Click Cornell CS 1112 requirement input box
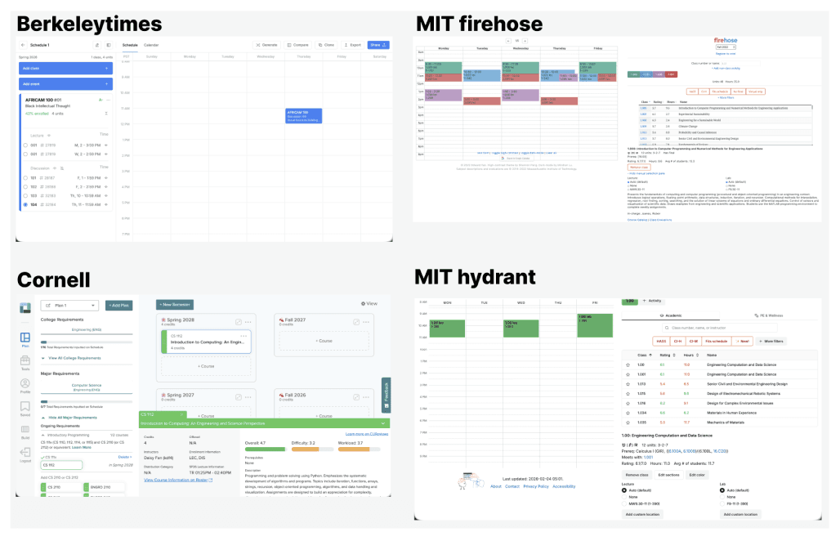The height and width of the screenshot is (541, 840). point(62,465)
